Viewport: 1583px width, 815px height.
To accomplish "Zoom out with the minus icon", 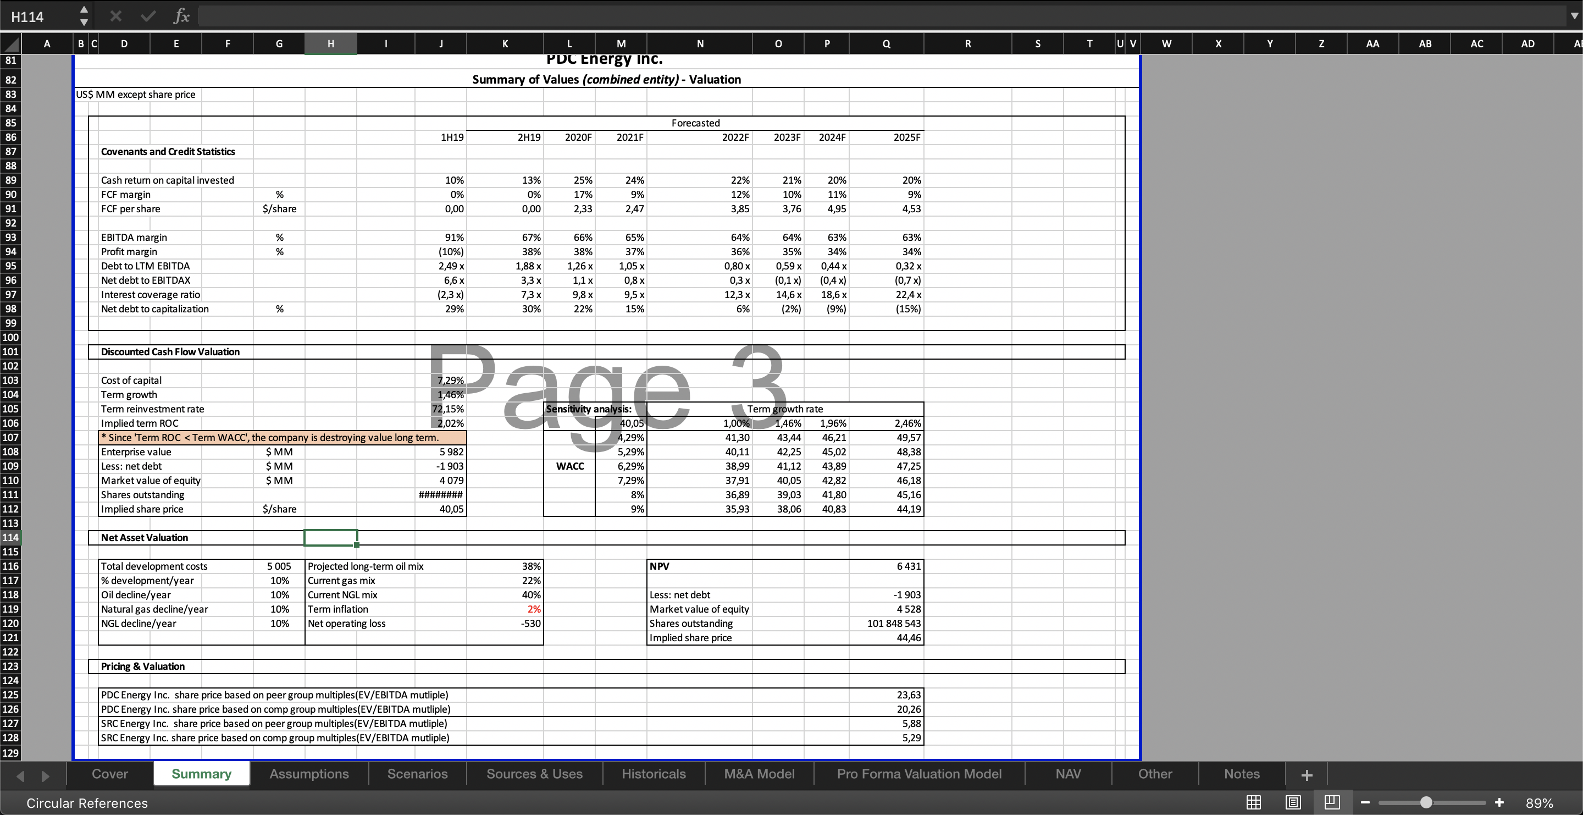I will click(1365, 803).
